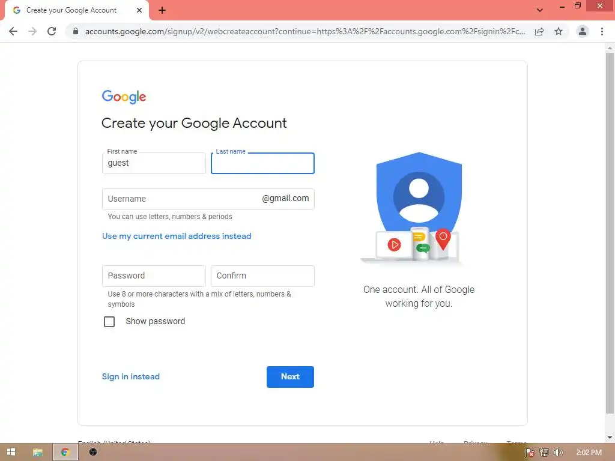
Task: Open the round dark app taskbar icon
Action: 93,452
